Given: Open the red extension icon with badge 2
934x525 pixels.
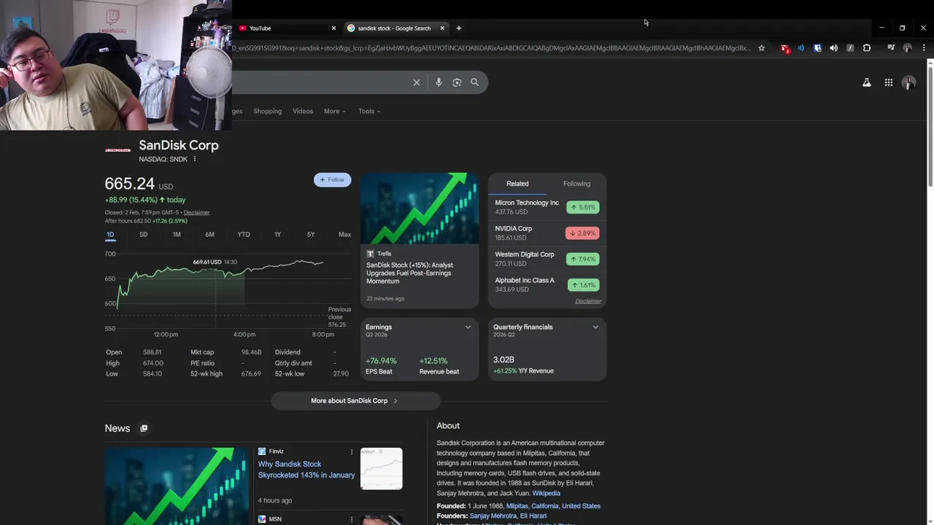Looking at the screenshot, I should pos(785,48).
